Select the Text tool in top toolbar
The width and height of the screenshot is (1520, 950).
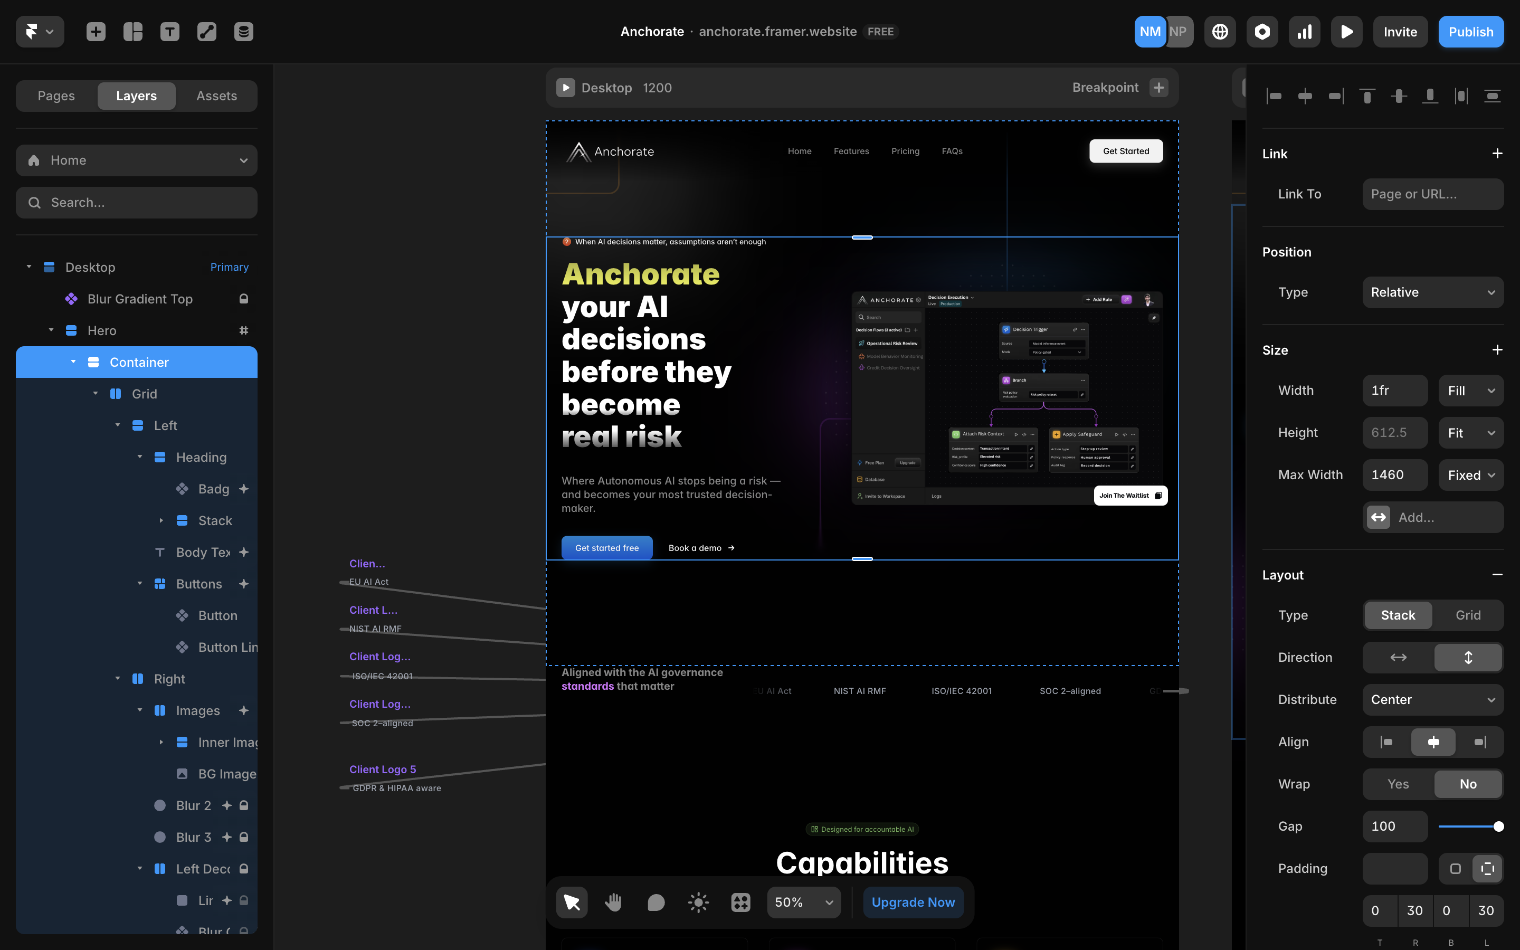pos(169,32)
